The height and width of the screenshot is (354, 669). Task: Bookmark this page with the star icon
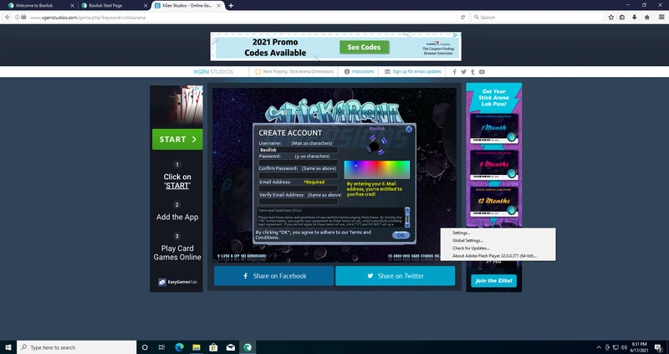pyautogui.click(x=611, y=17)
